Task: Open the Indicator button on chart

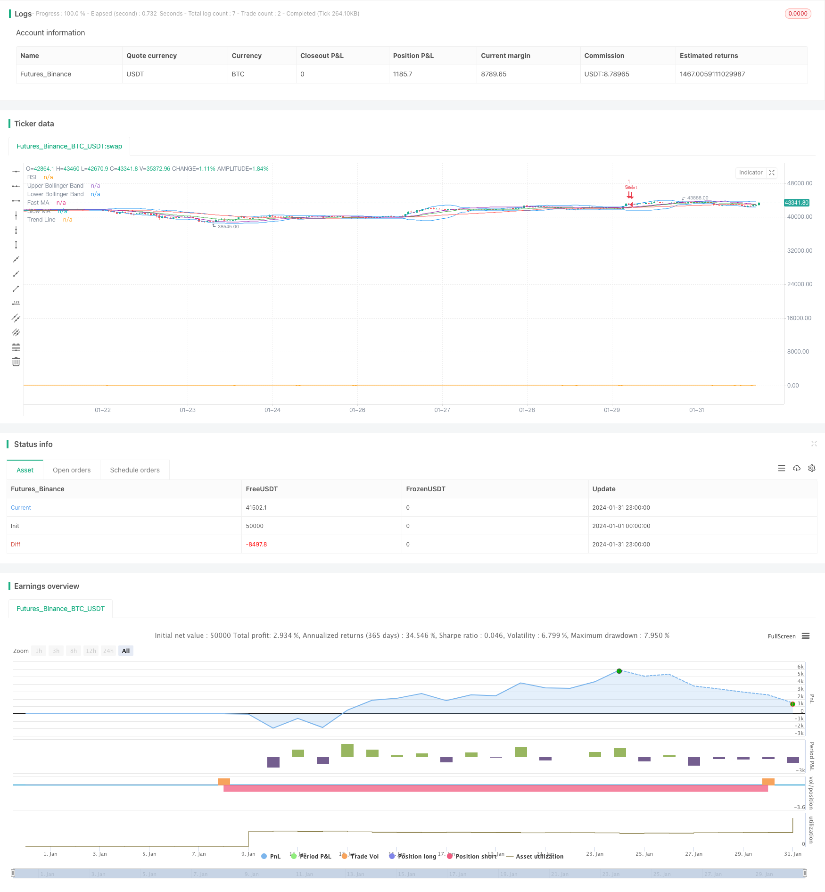Action: coord(751,173)
